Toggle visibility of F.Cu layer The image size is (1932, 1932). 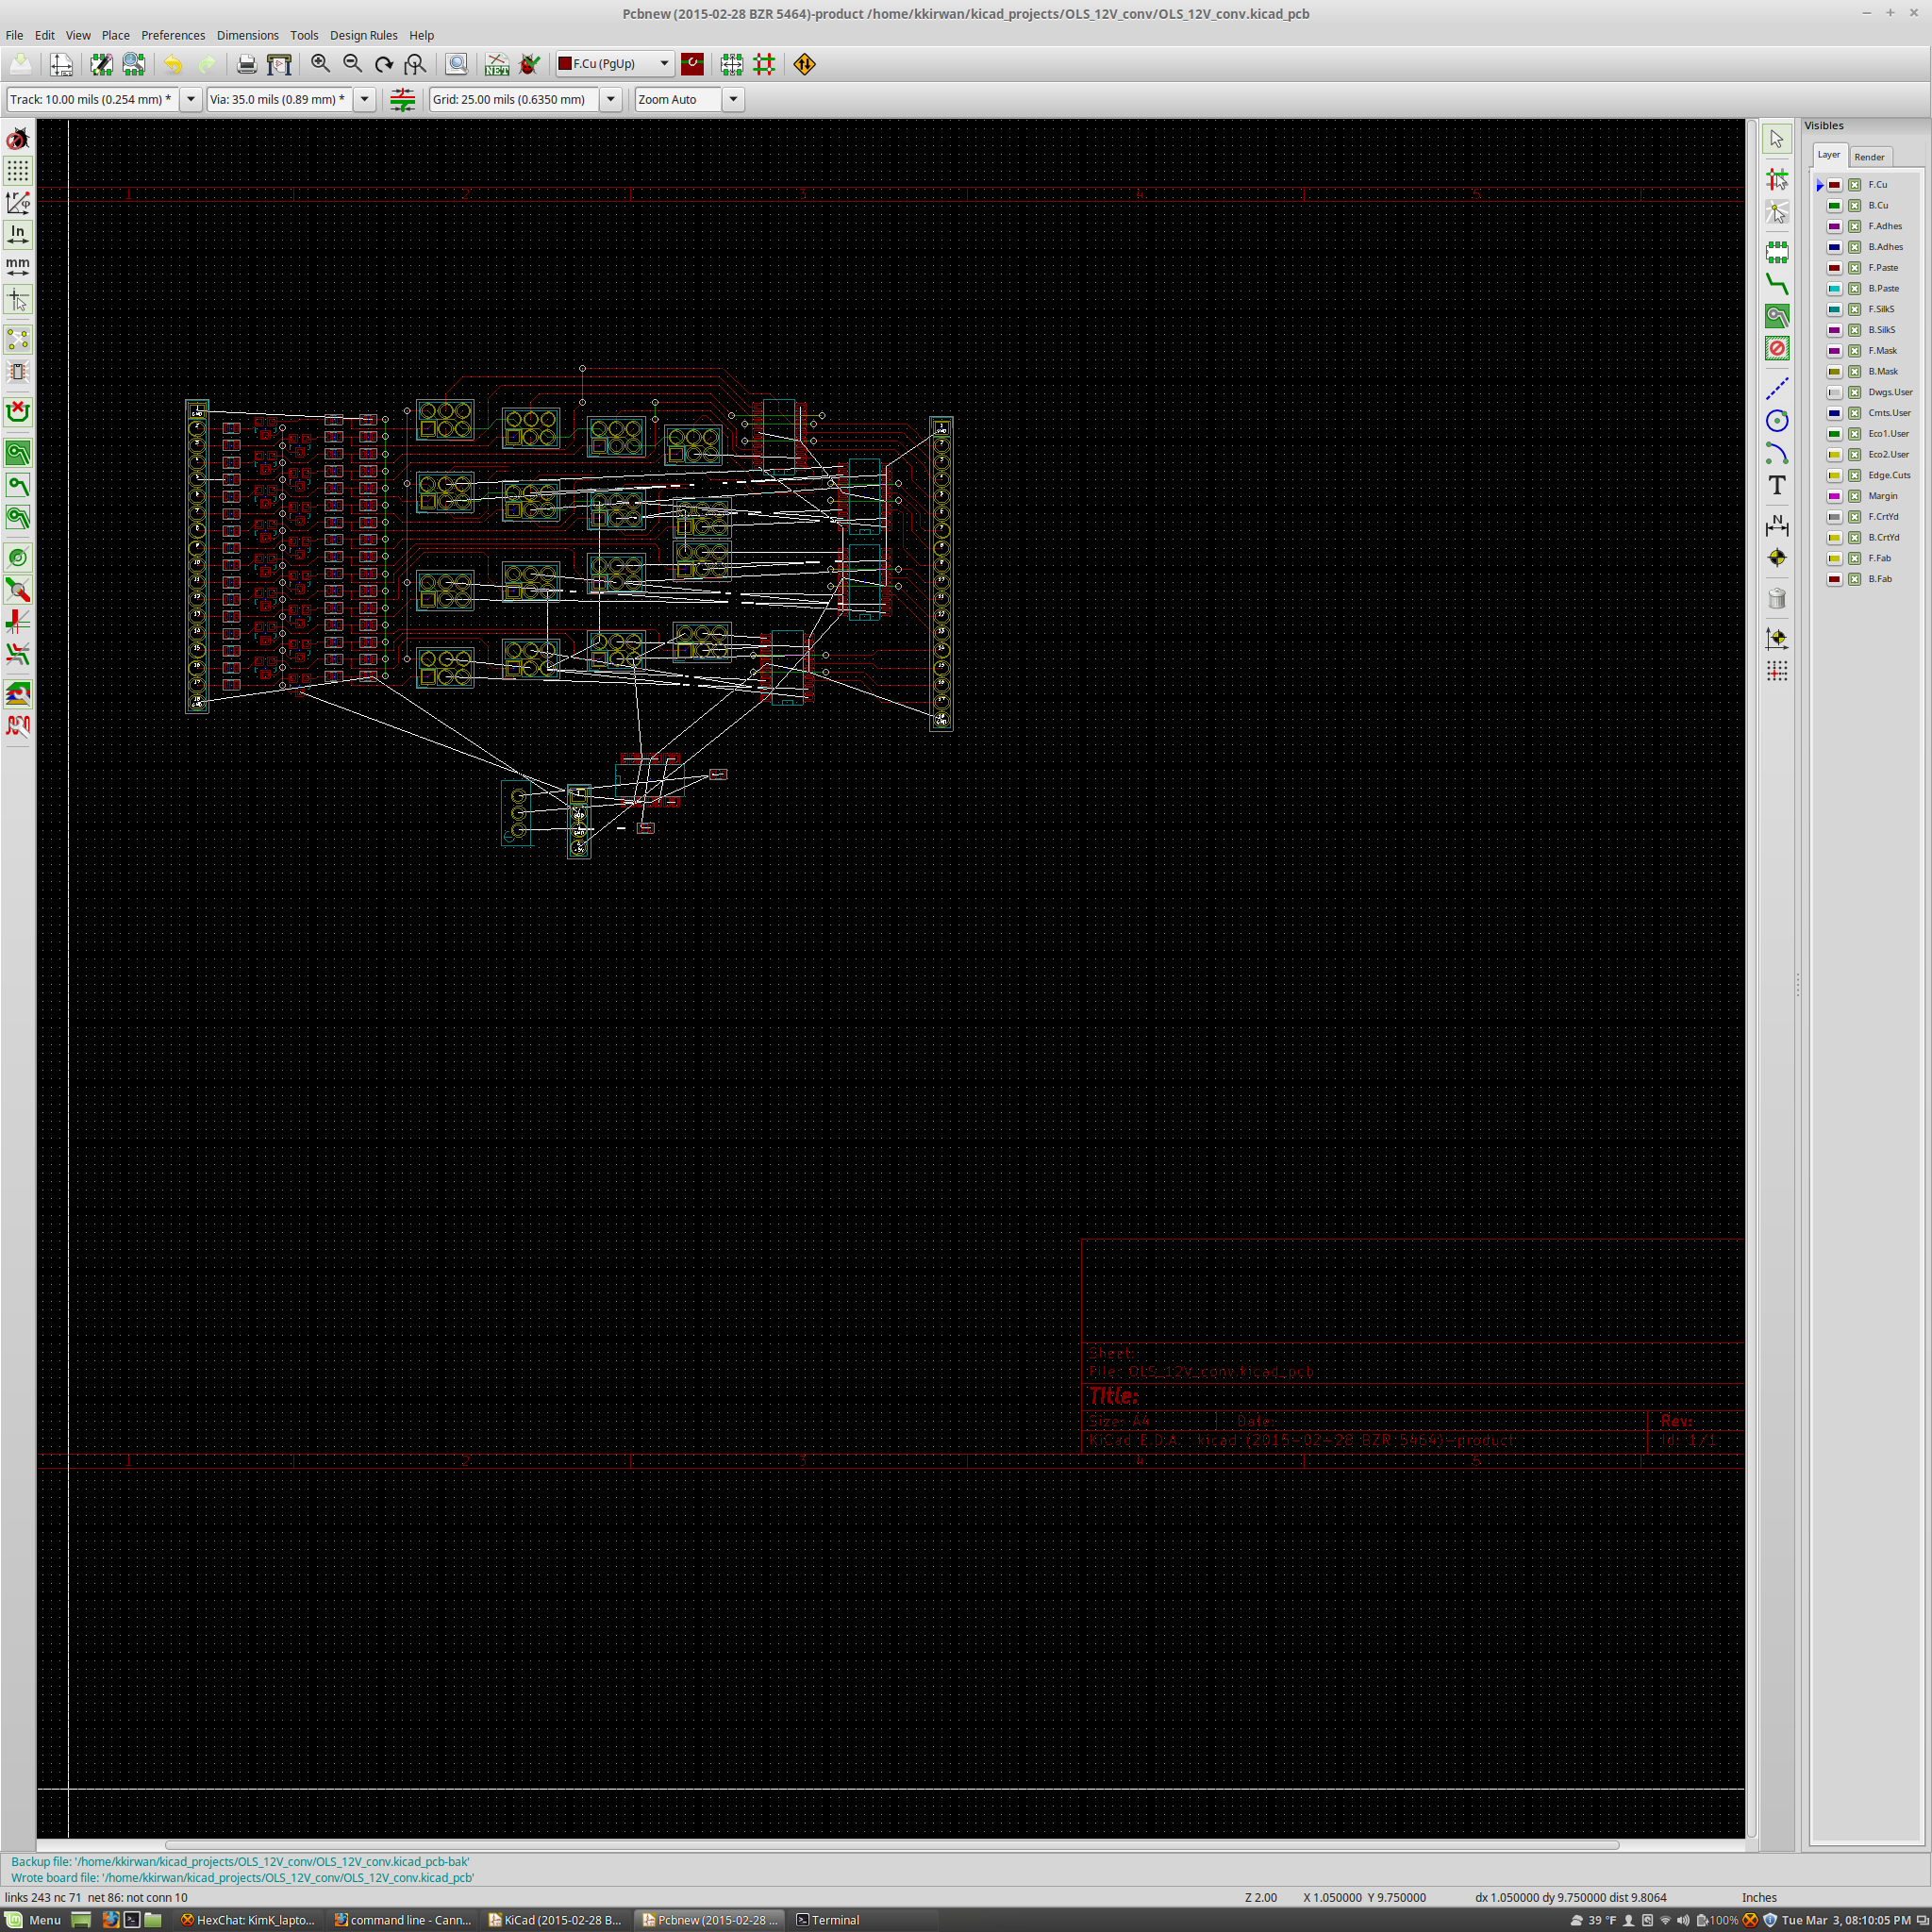coord(1854,185)
